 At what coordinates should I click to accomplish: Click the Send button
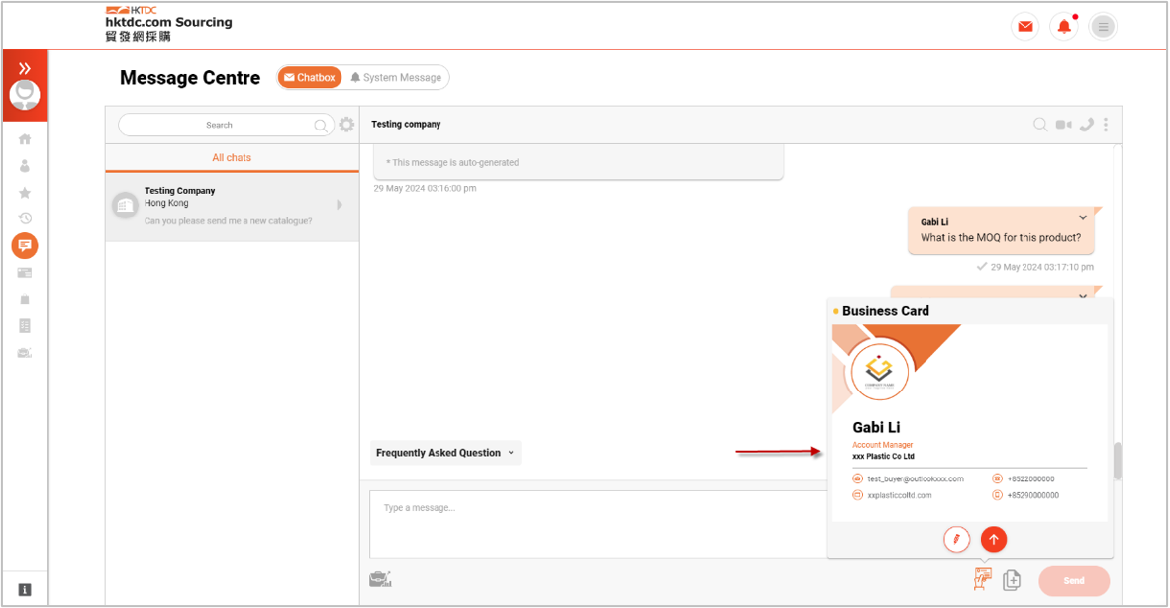coord(1074,581)
